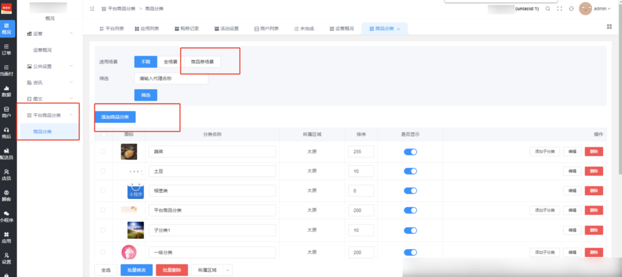Viewport: 622px width, 277px height.
Task: Click the admin avatar image
Action: click(x=586, y=8)
